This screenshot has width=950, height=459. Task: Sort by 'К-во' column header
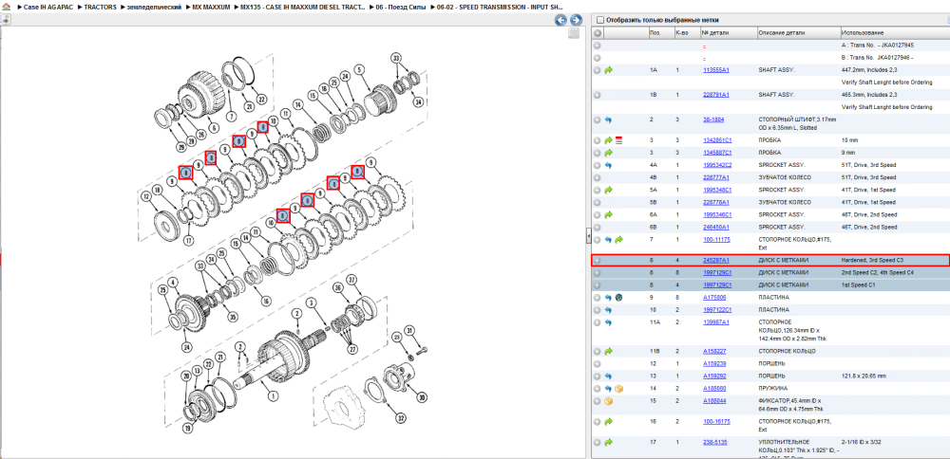coord(687,32)
